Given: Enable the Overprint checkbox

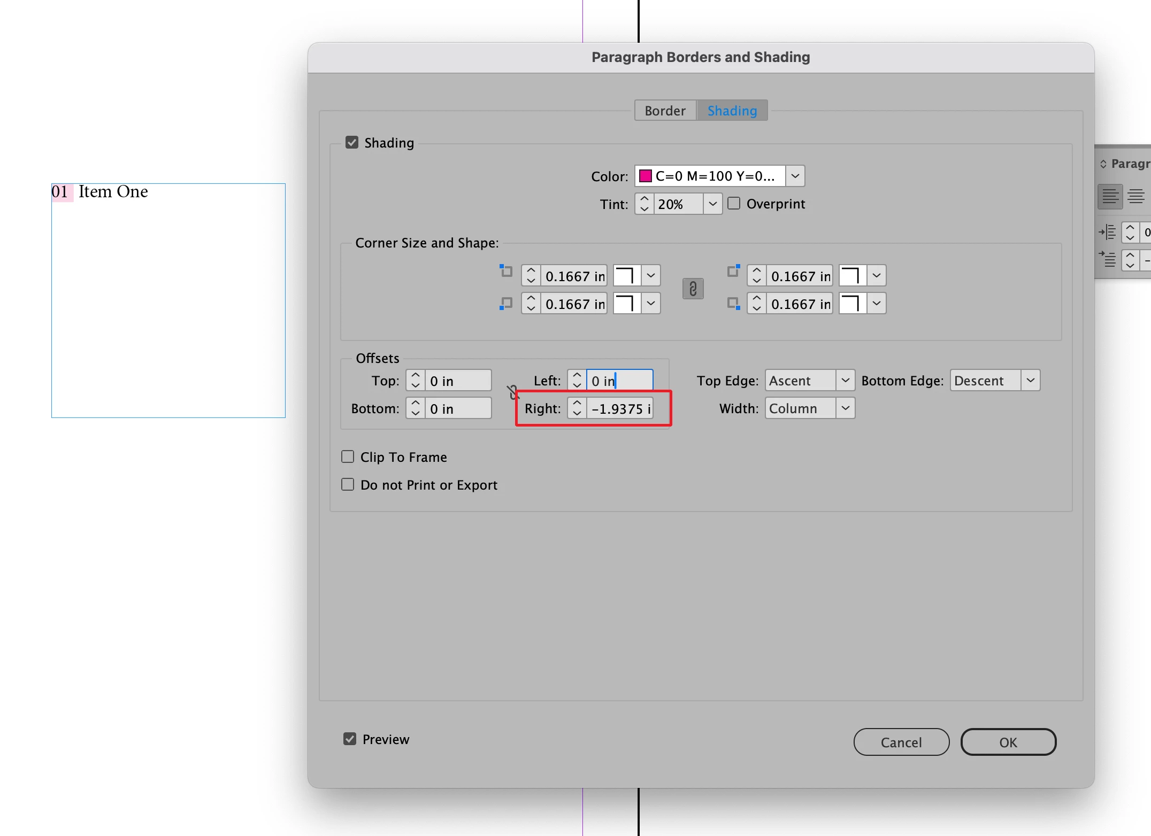Looking at the screenshot, I should 734,204.
